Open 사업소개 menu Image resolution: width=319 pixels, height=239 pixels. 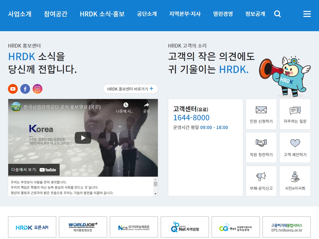[x=20, y=14]
